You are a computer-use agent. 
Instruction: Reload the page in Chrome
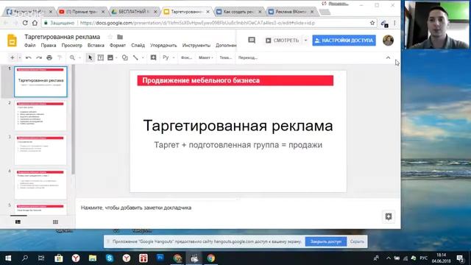pyautogui.click(x=25, y=23)
